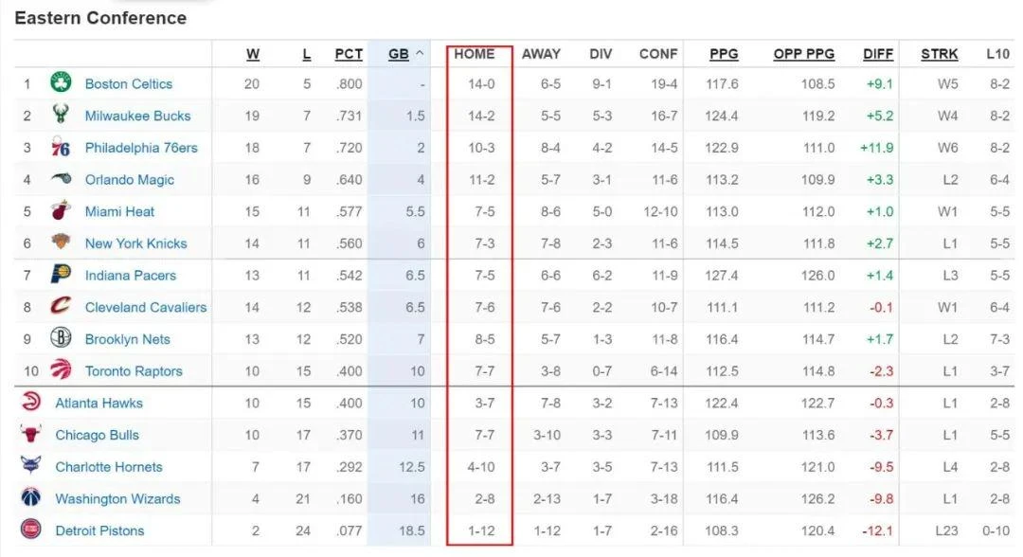Open the New York Knicks team link
The width and height of the screenshot is (1023, 557).
tap(135, 243)
